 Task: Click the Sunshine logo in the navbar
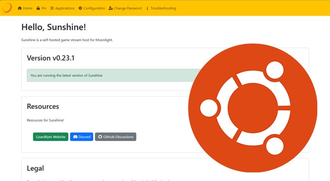pyautogui.click(x=7, y=8)
